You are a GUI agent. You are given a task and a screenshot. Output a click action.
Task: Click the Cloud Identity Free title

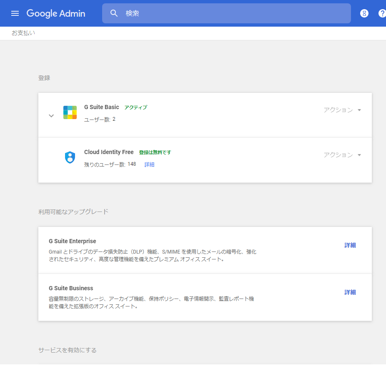109,152
